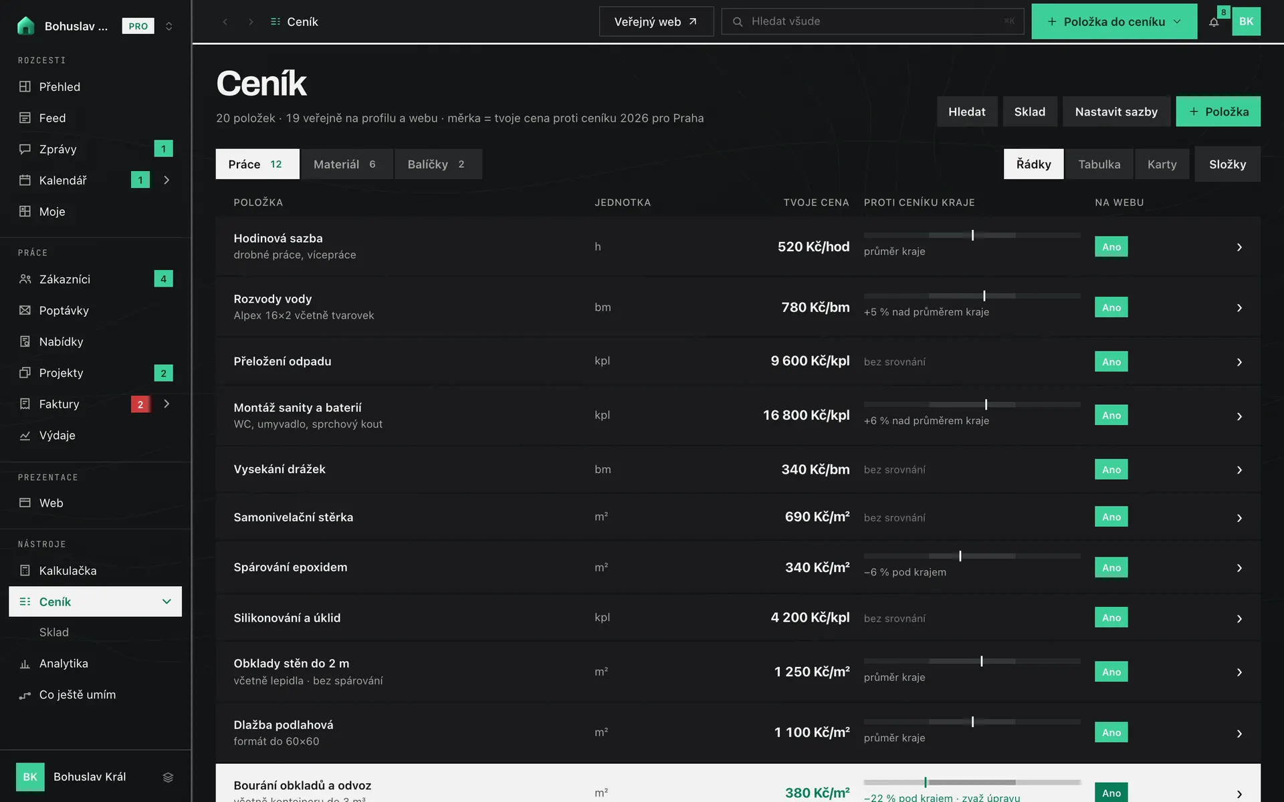The width and height of the screenshot is (1284, 802).
Task: Open the notifications bell
Action: click(1214, 21)
